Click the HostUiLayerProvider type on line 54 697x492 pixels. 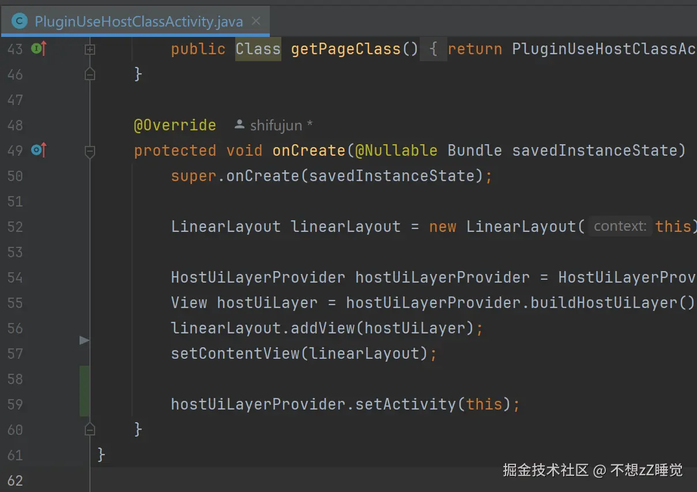(x=258, y=277)
